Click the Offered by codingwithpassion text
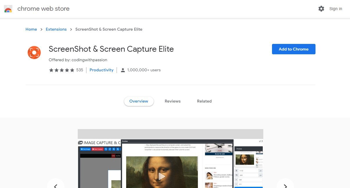 (x=78, y=60)
